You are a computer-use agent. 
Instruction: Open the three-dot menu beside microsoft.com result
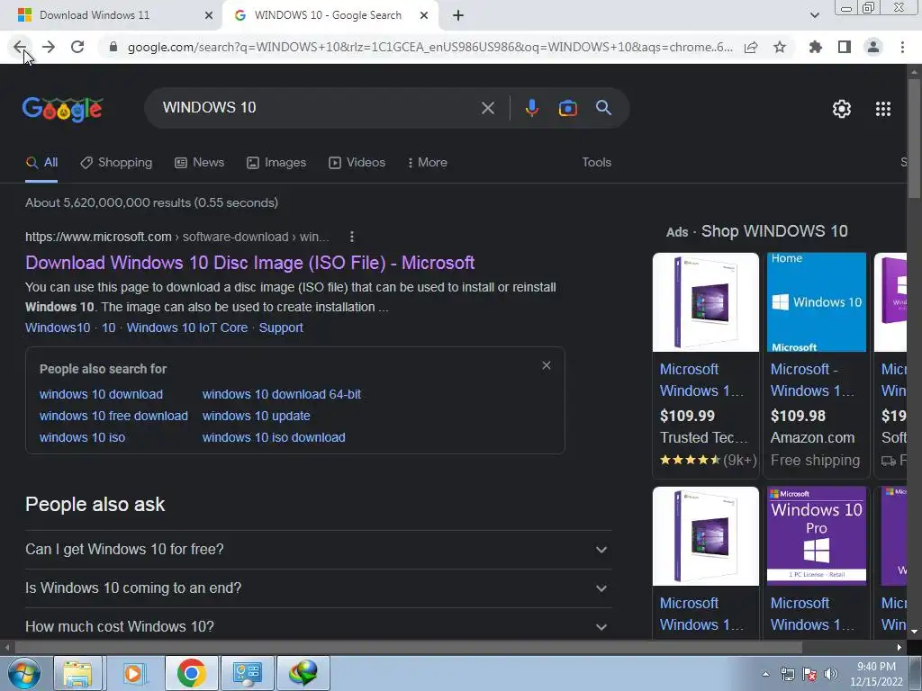(x=352, y=237)
